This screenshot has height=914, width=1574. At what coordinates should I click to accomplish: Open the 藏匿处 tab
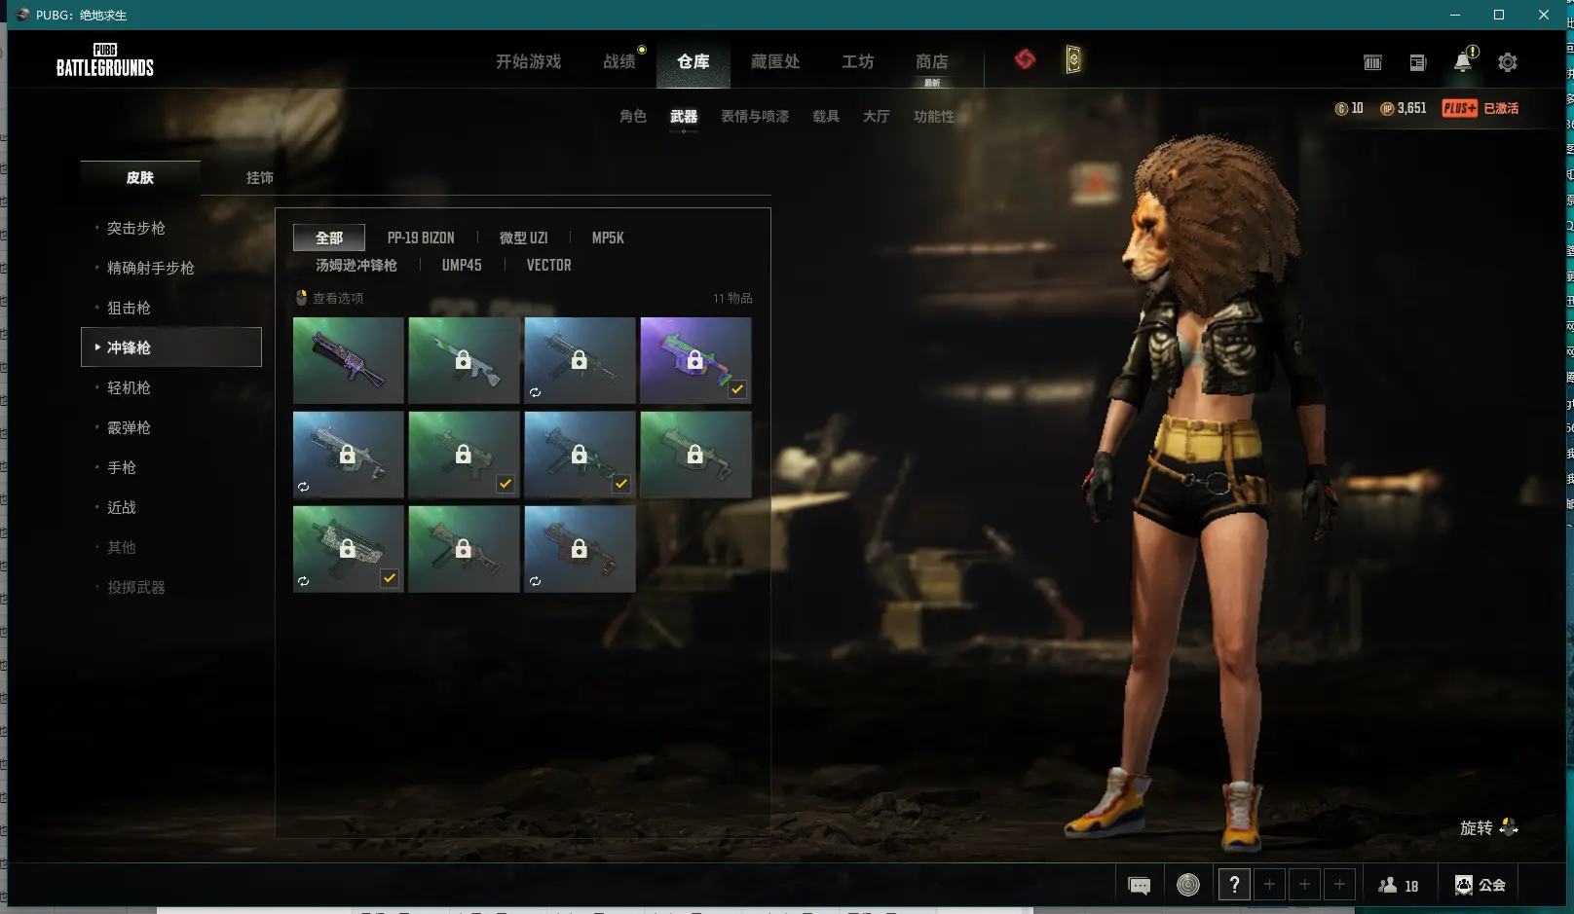[775, 61]
